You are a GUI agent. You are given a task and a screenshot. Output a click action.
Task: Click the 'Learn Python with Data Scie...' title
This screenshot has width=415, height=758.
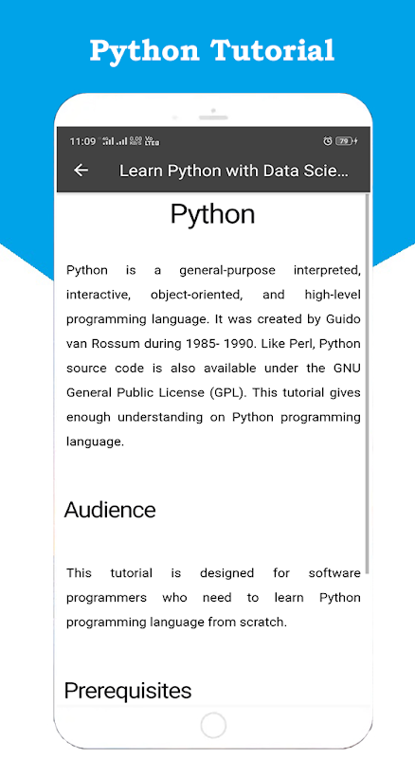click(x=234, y=171)
